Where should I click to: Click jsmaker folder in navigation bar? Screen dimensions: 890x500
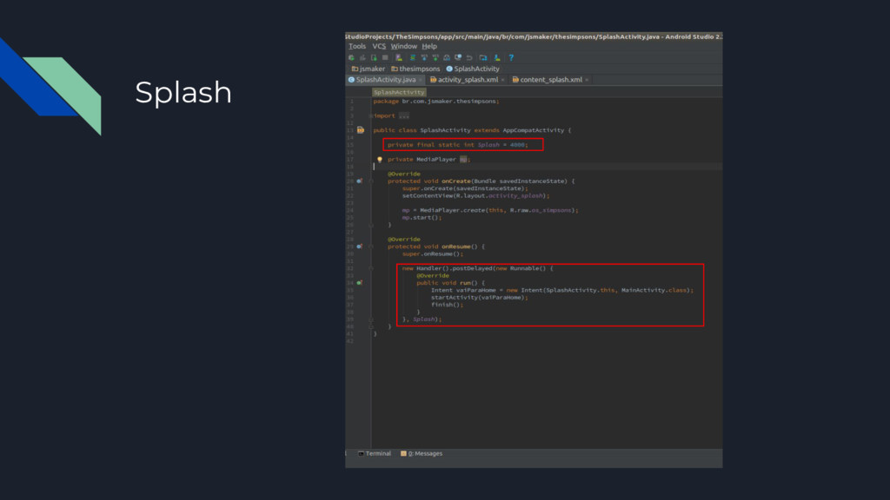[369, 69]
